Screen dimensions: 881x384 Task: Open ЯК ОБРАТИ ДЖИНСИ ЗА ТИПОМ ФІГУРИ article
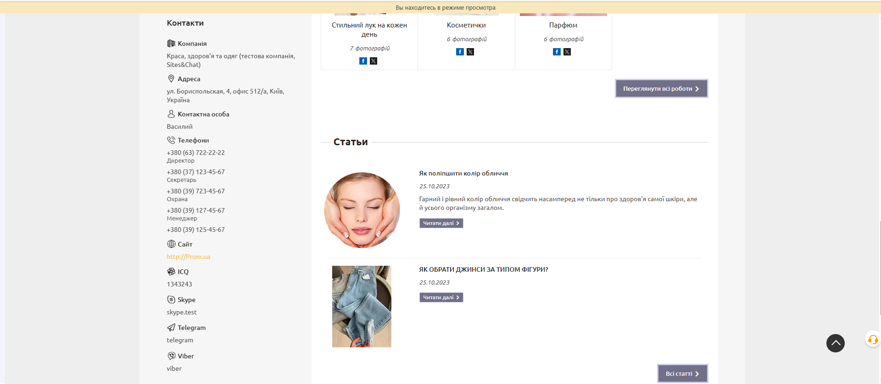483,269
